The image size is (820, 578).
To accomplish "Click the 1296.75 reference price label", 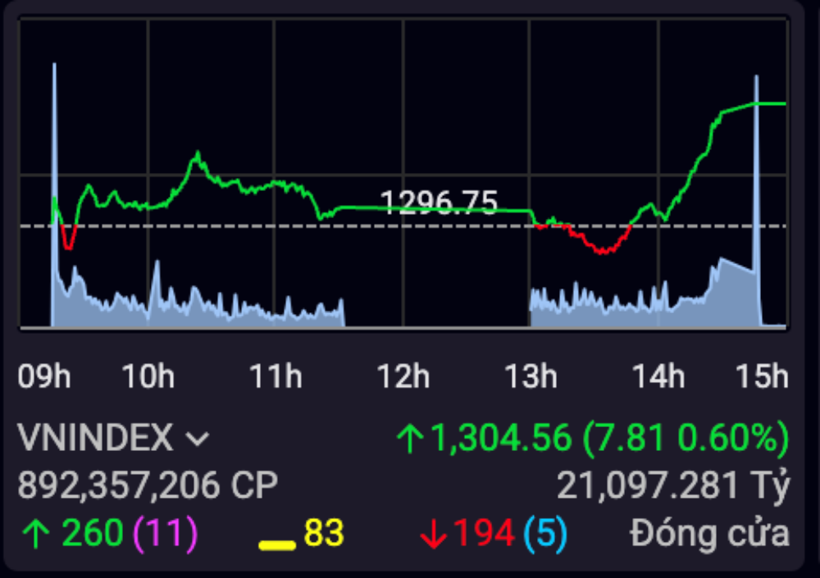I will [x=440, y=202].
